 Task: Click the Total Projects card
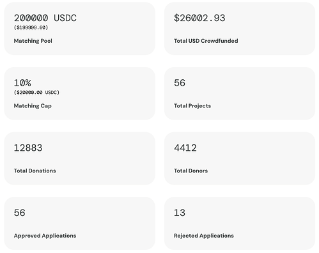pos(240,93)
